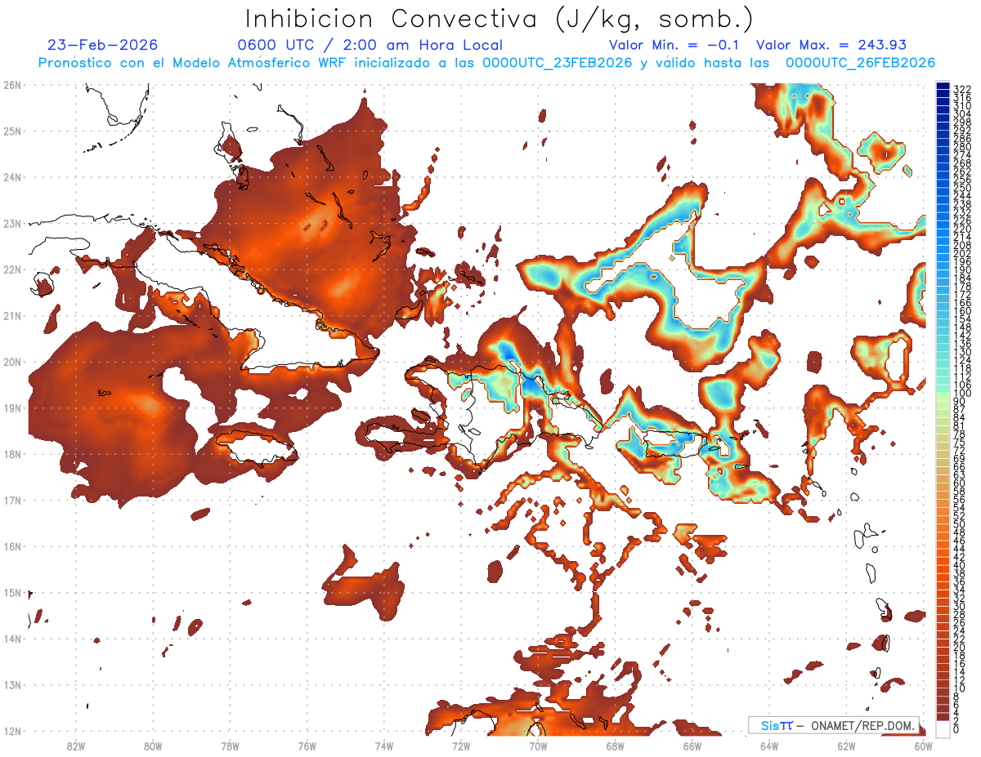Click the 76W longitude label
Screen dimensions: 981x757
point(307,746)
